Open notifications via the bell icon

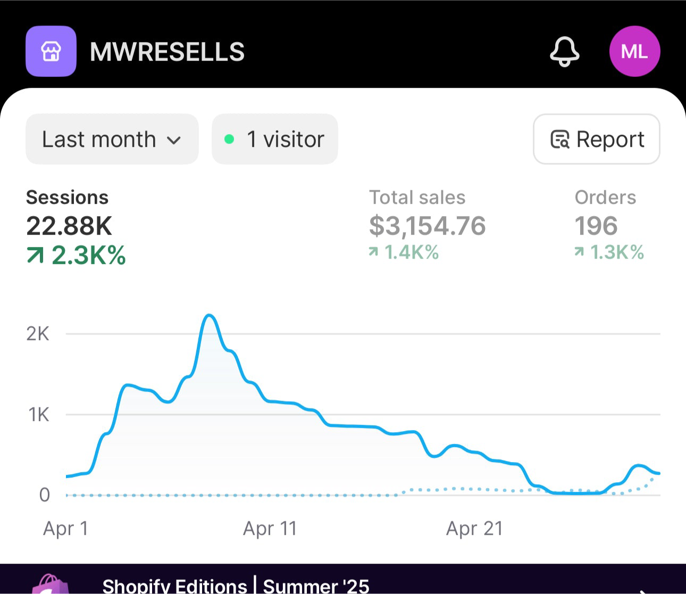tap(564, 52)
